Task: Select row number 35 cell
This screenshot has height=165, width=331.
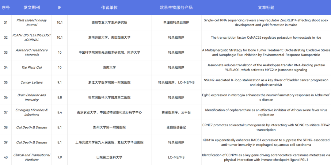Action: pos(6,82)
